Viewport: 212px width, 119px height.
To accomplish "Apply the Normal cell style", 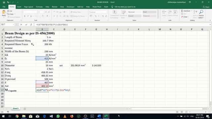I will [134, 12].
